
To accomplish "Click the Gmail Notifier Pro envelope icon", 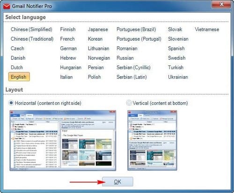I will click(7, 6).
